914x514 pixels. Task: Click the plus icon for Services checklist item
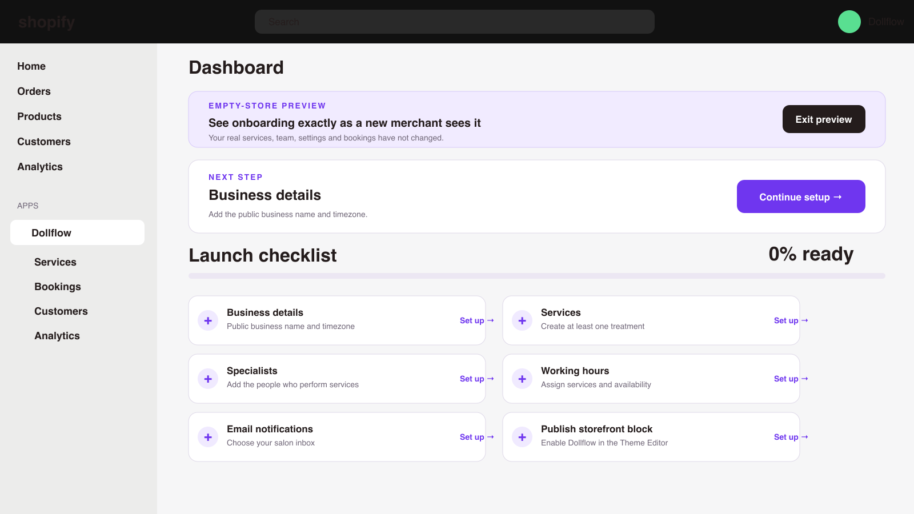[522, 320]
